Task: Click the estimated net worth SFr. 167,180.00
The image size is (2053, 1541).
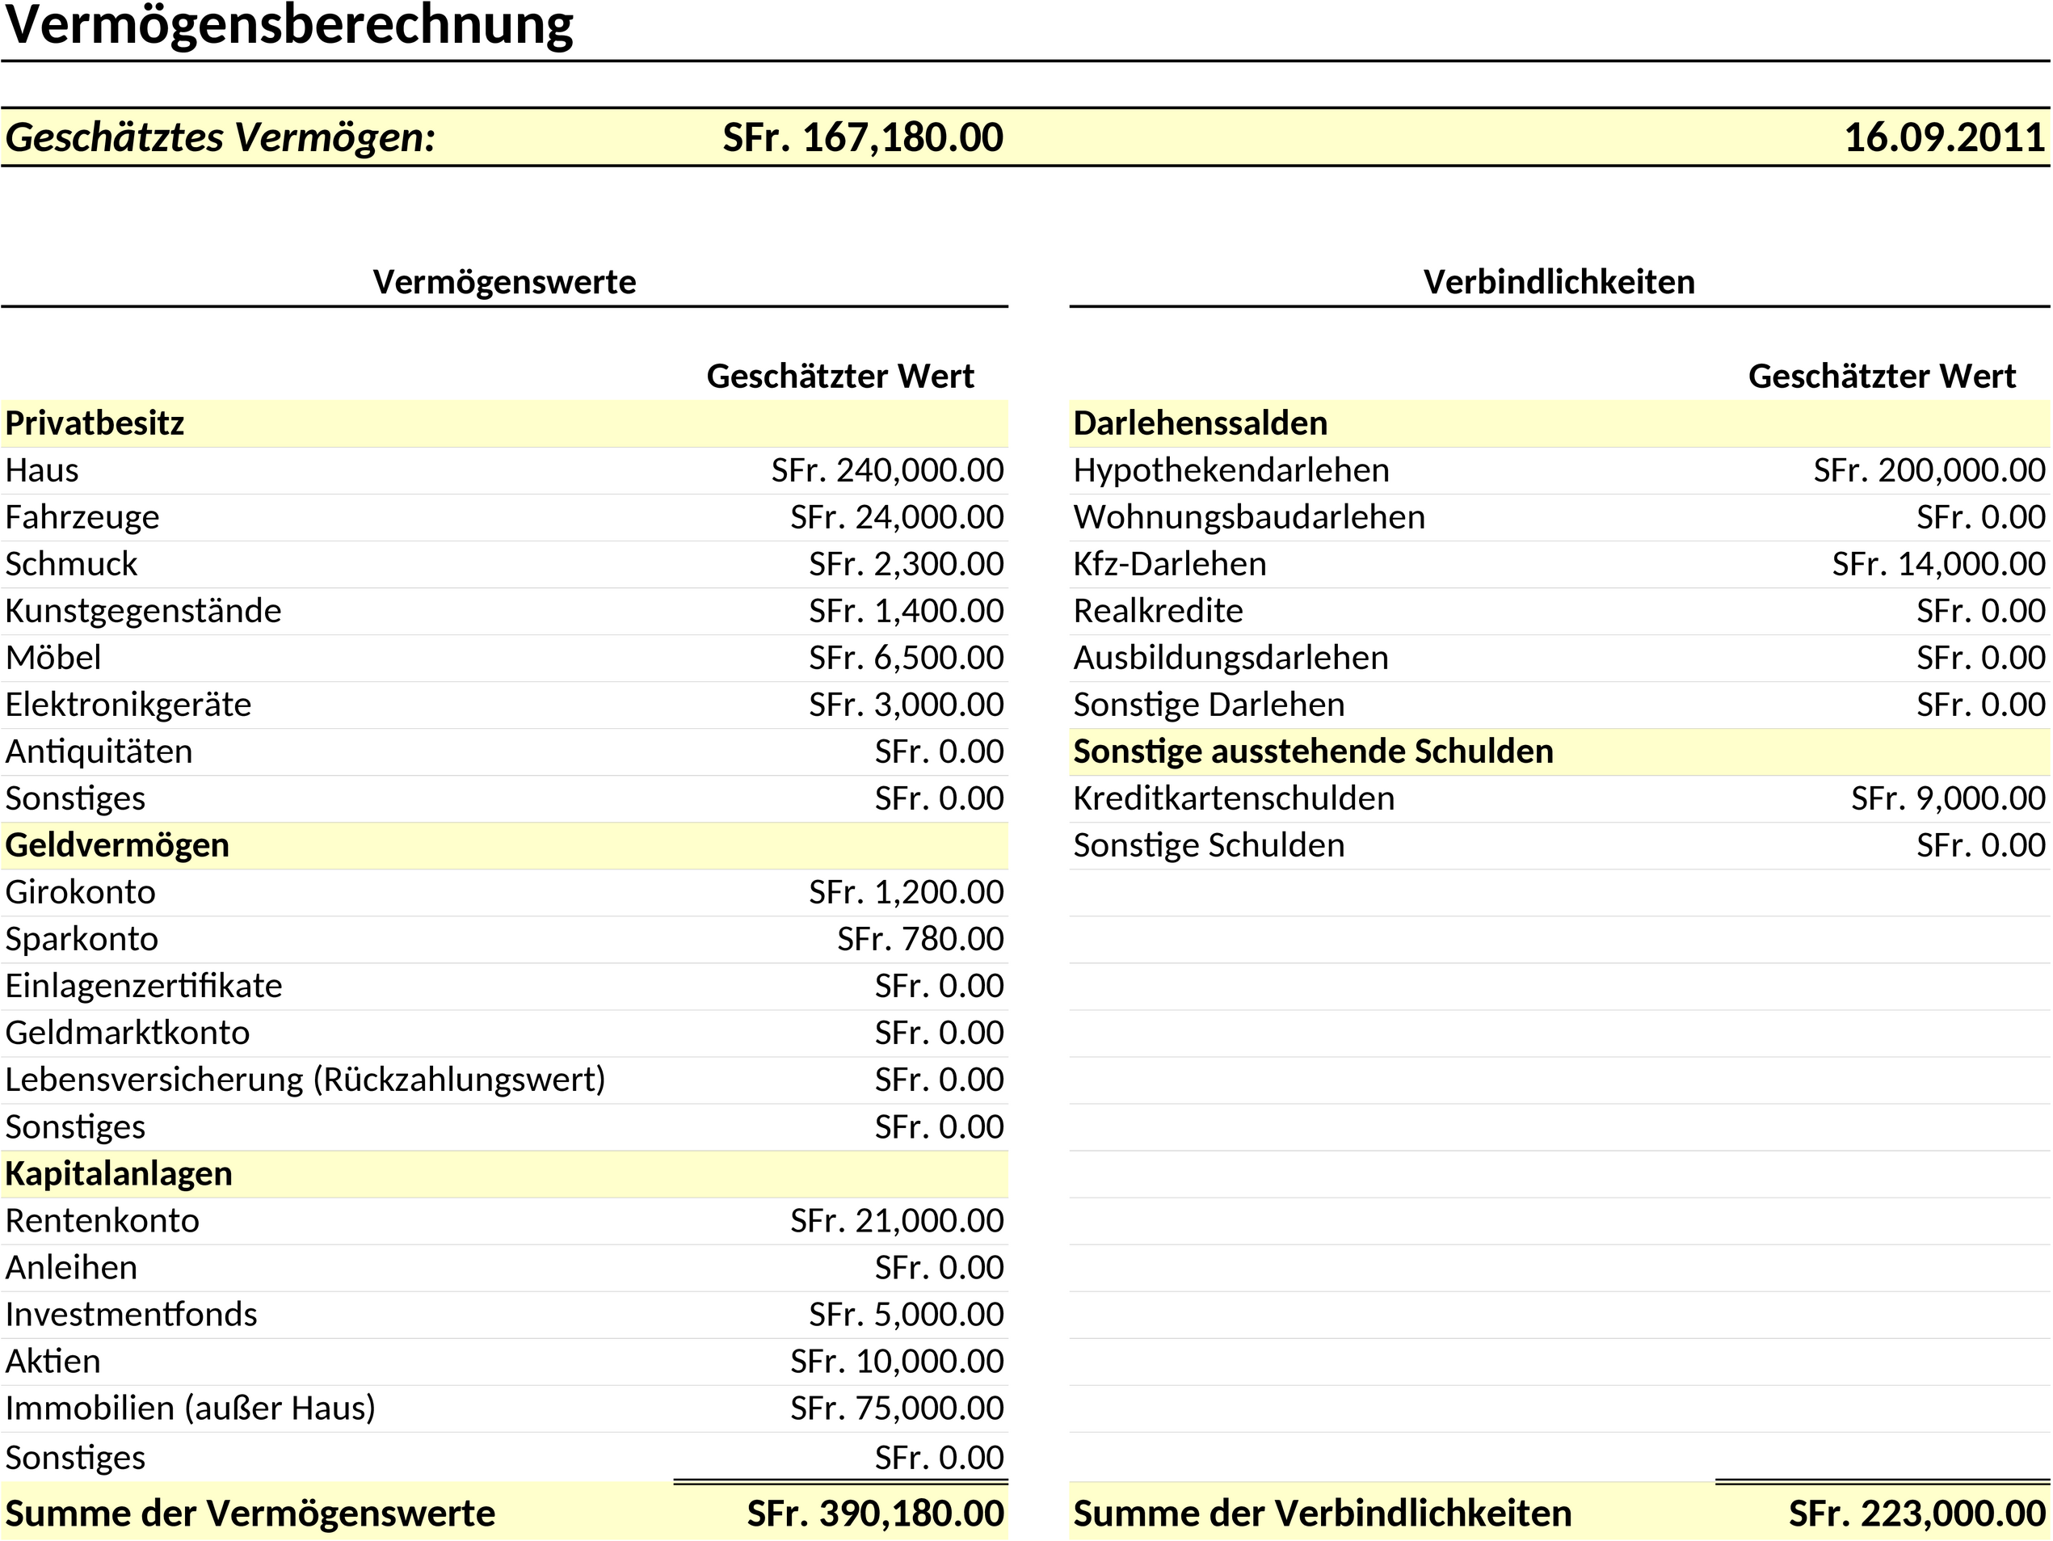Action: (863, 137)
